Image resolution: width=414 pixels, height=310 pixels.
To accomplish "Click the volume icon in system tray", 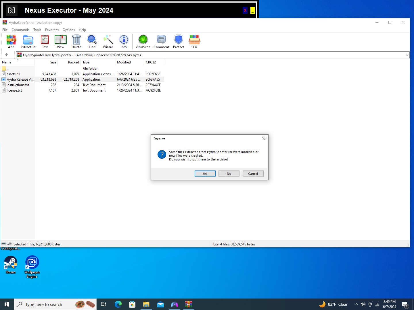I will click(x=363, y=304).
